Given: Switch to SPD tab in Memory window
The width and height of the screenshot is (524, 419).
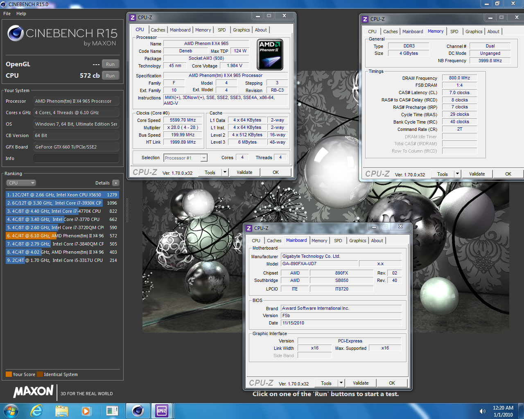Looking at the screenshot, I should pyautogui.click(x=454, y=32).
